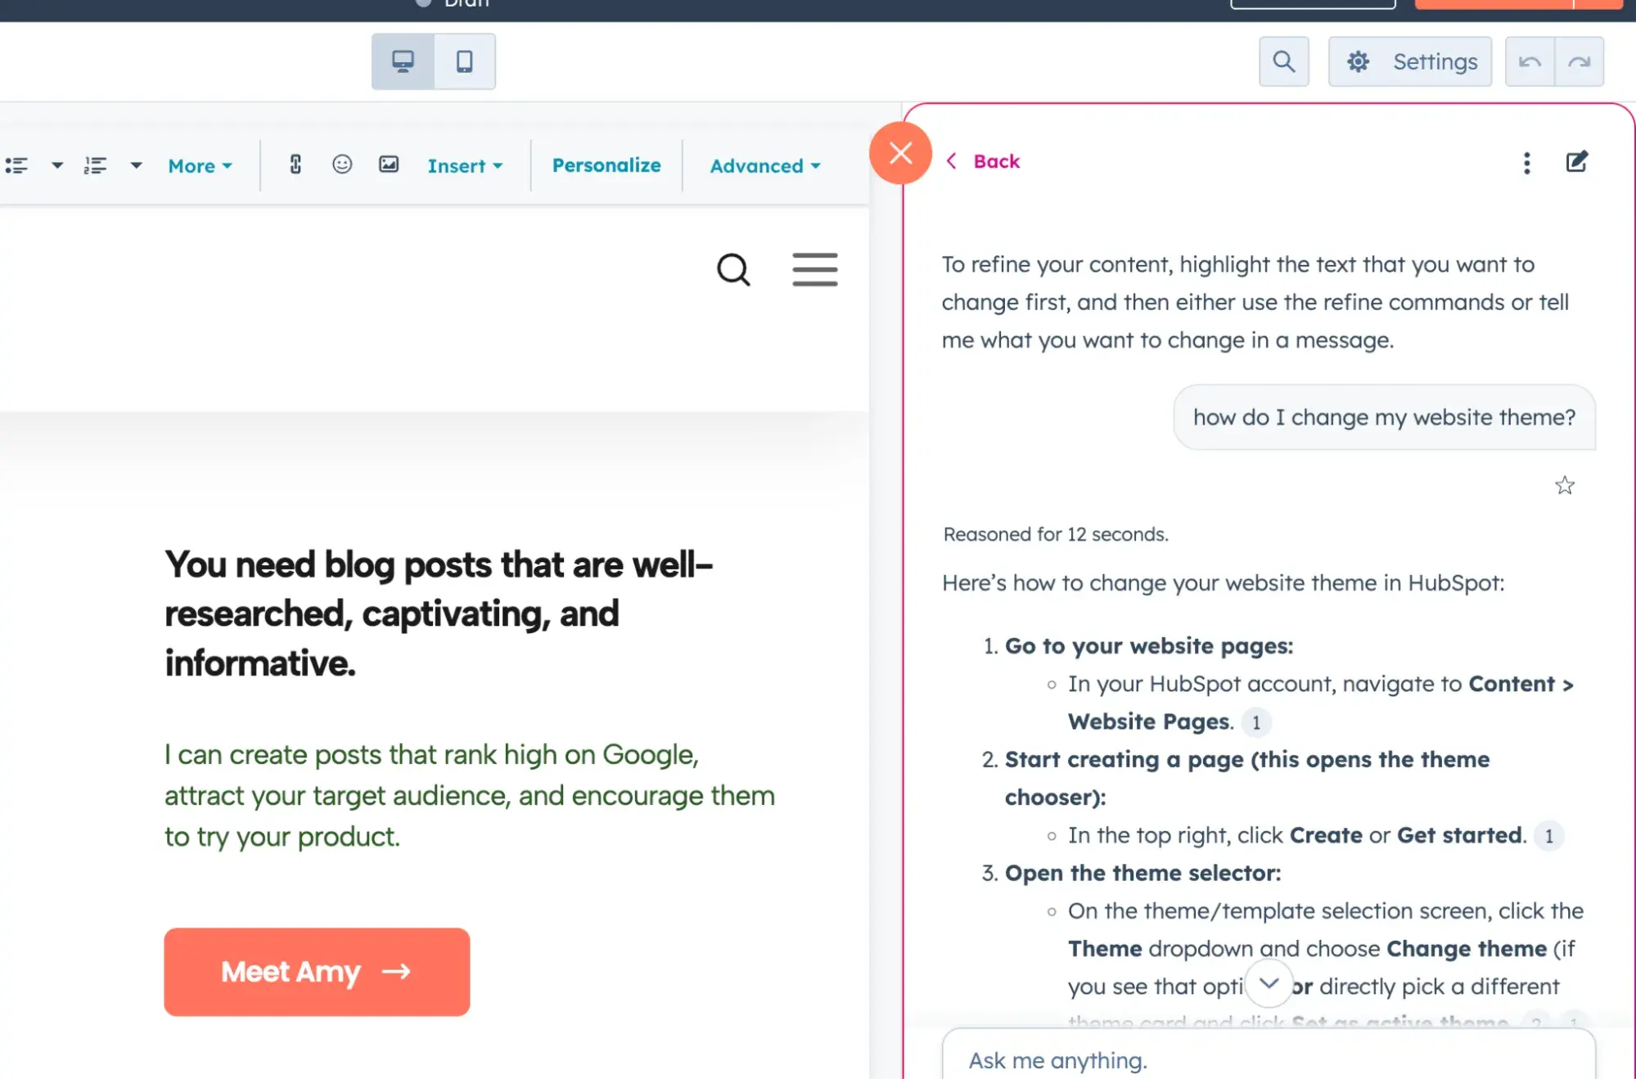Insert an emoji into the content

click(x=343, y=165)
